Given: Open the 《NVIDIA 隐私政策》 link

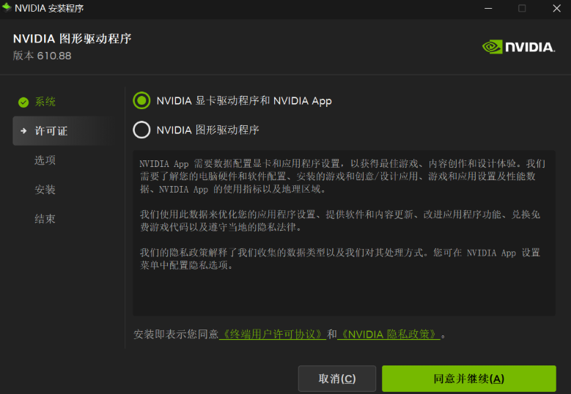Looking at the screenshot, I should tap(388, 334).
